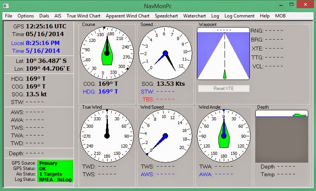Click longitude value 109° 44.706' E
316x191 pixels.
[x=48, y=69]
